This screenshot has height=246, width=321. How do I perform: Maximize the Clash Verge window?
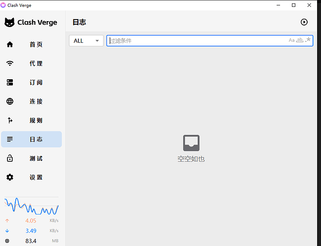point(293,5)
